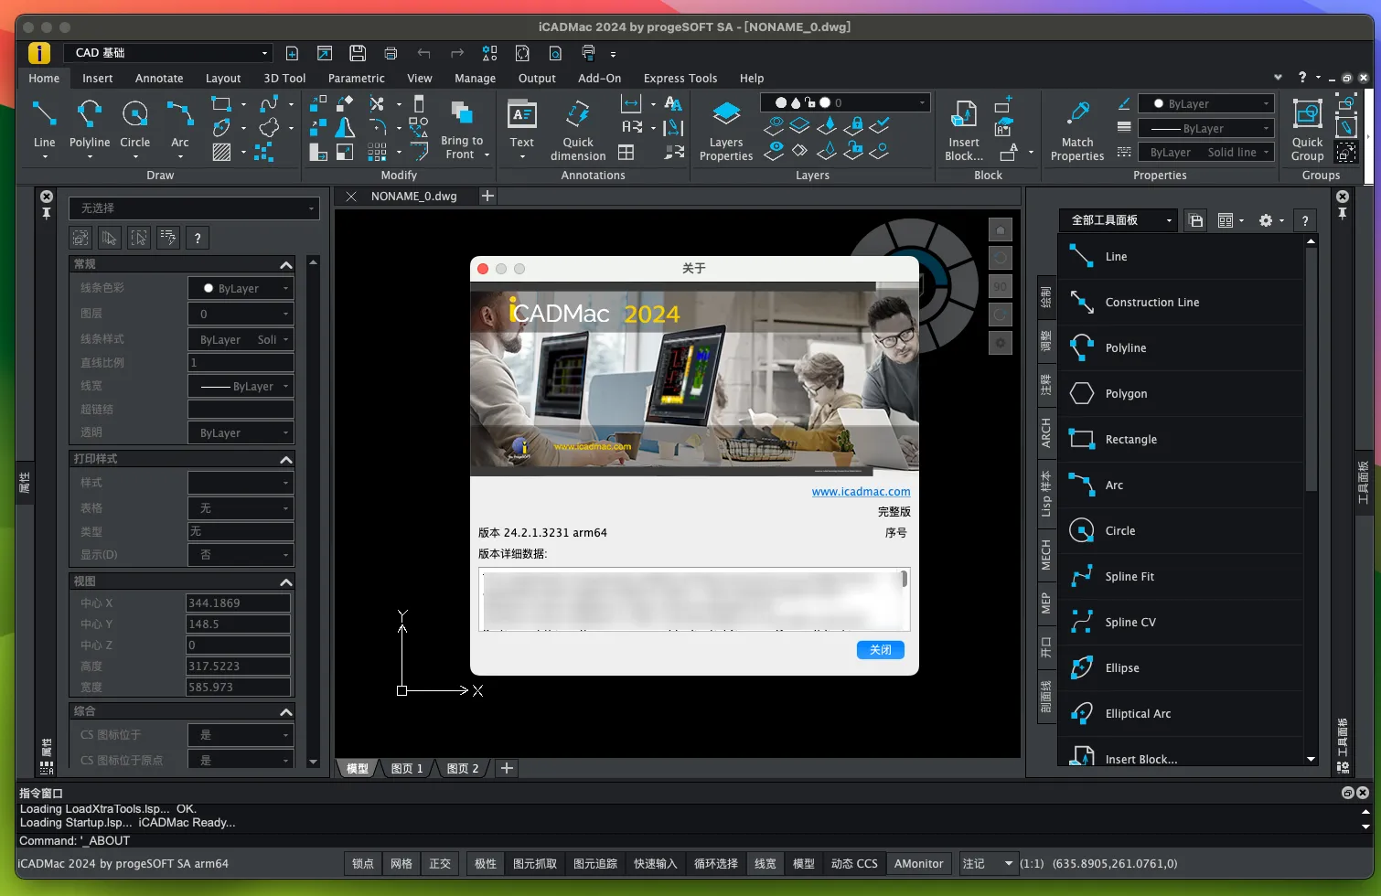Click the 模型 button in the status bar
Image resolution: width=1381 pixels, height=896 pixels.
click(804, 864)
